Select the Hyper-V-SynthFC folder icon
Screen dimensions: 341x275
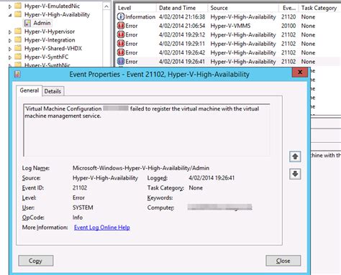pyautogui.click(x=18, y=57)
